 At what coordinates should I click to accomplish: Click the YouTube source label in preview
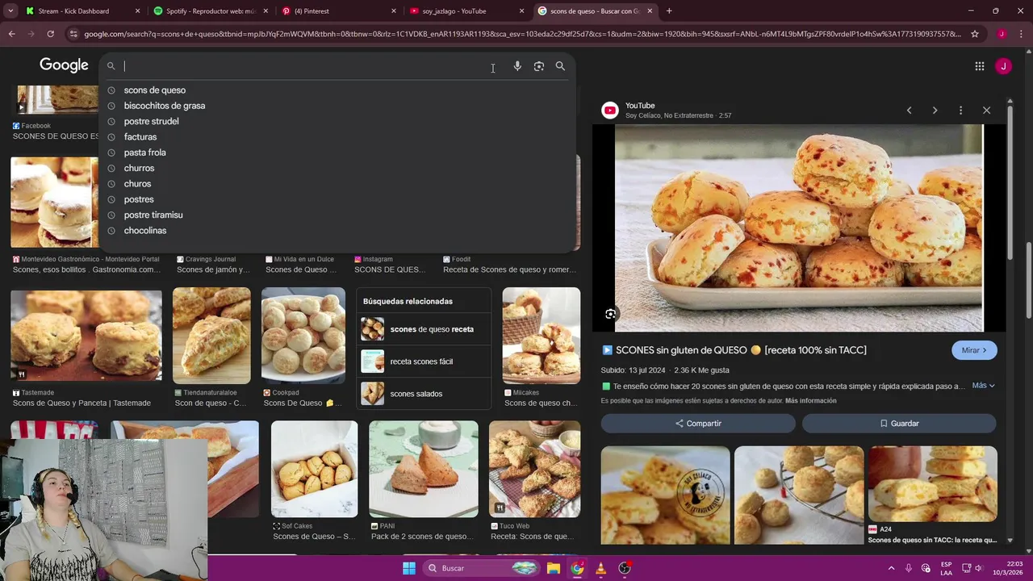tap(640, 106)
